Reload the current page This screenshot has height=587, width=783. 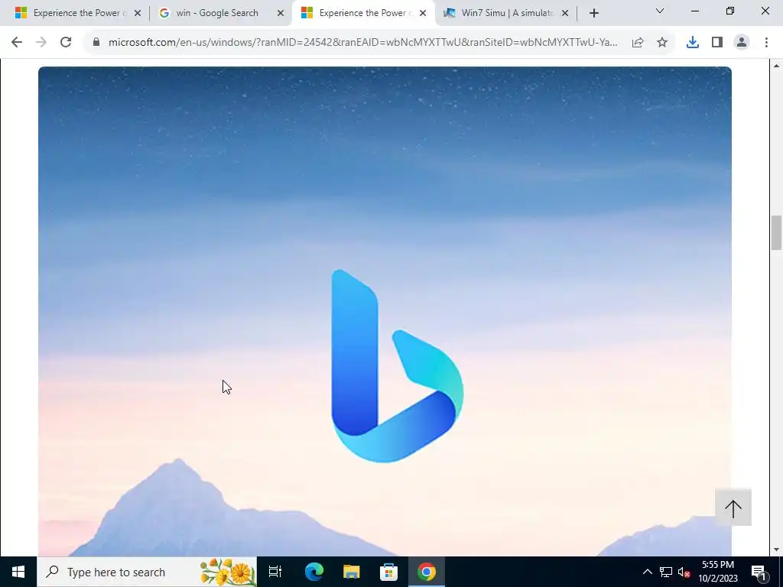click(x=66, y=43)
